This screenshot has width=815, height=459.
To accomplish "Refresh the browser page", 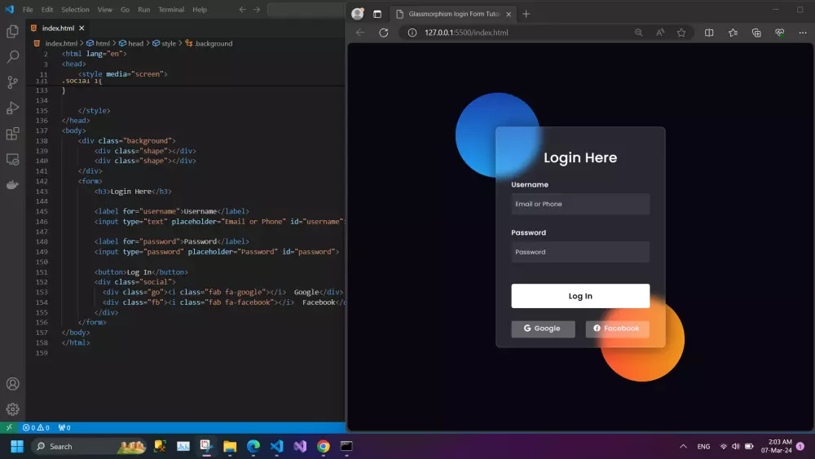I will (x=384, y=33).
